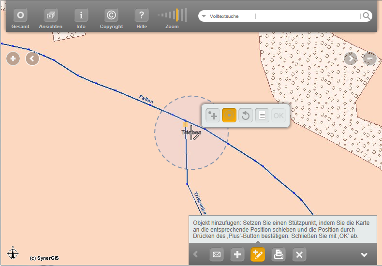
Task: Toggle the orange add-object pencil tool
Action: (x=258, y=254)
